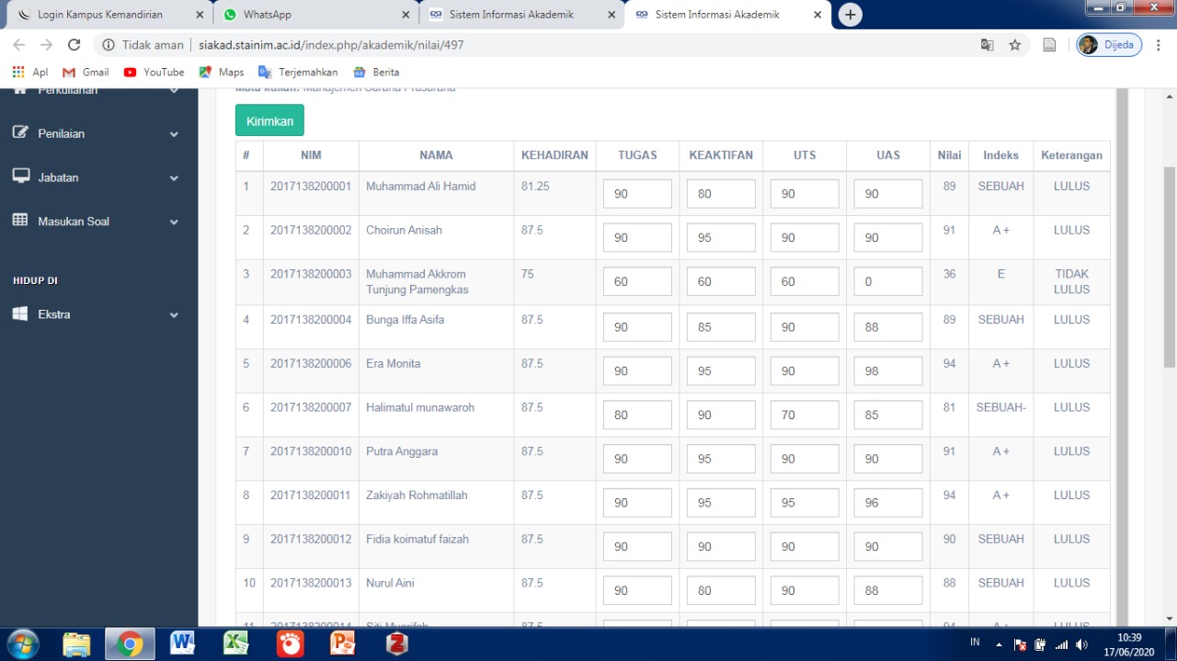The width and height of the screenshot is (1177, 661).
Task: Expand the Penilaian sidebar menu chevron
Action: coord(174,134)
